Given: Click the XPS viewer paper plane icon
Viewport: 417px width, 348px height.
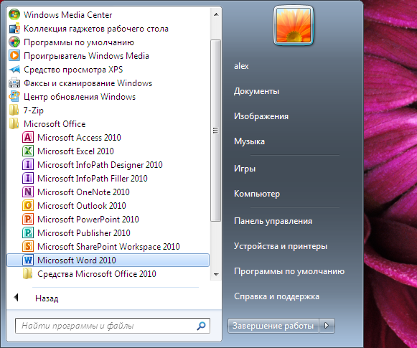Looking at the screenshot, I should pyautogui.click(x=14, y=70).
